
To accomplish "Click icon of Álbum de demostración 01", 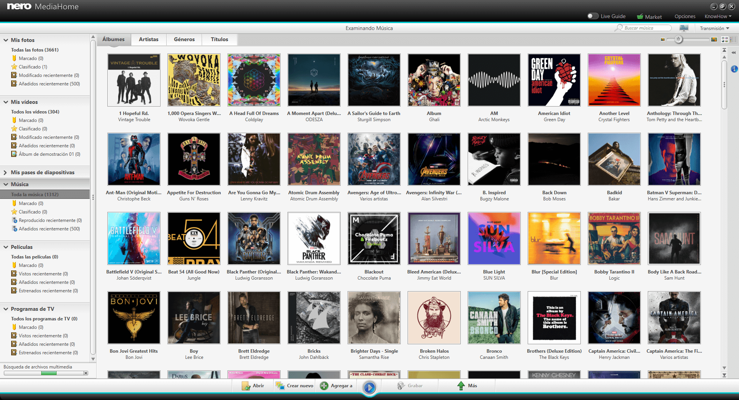I will (14, 154).
